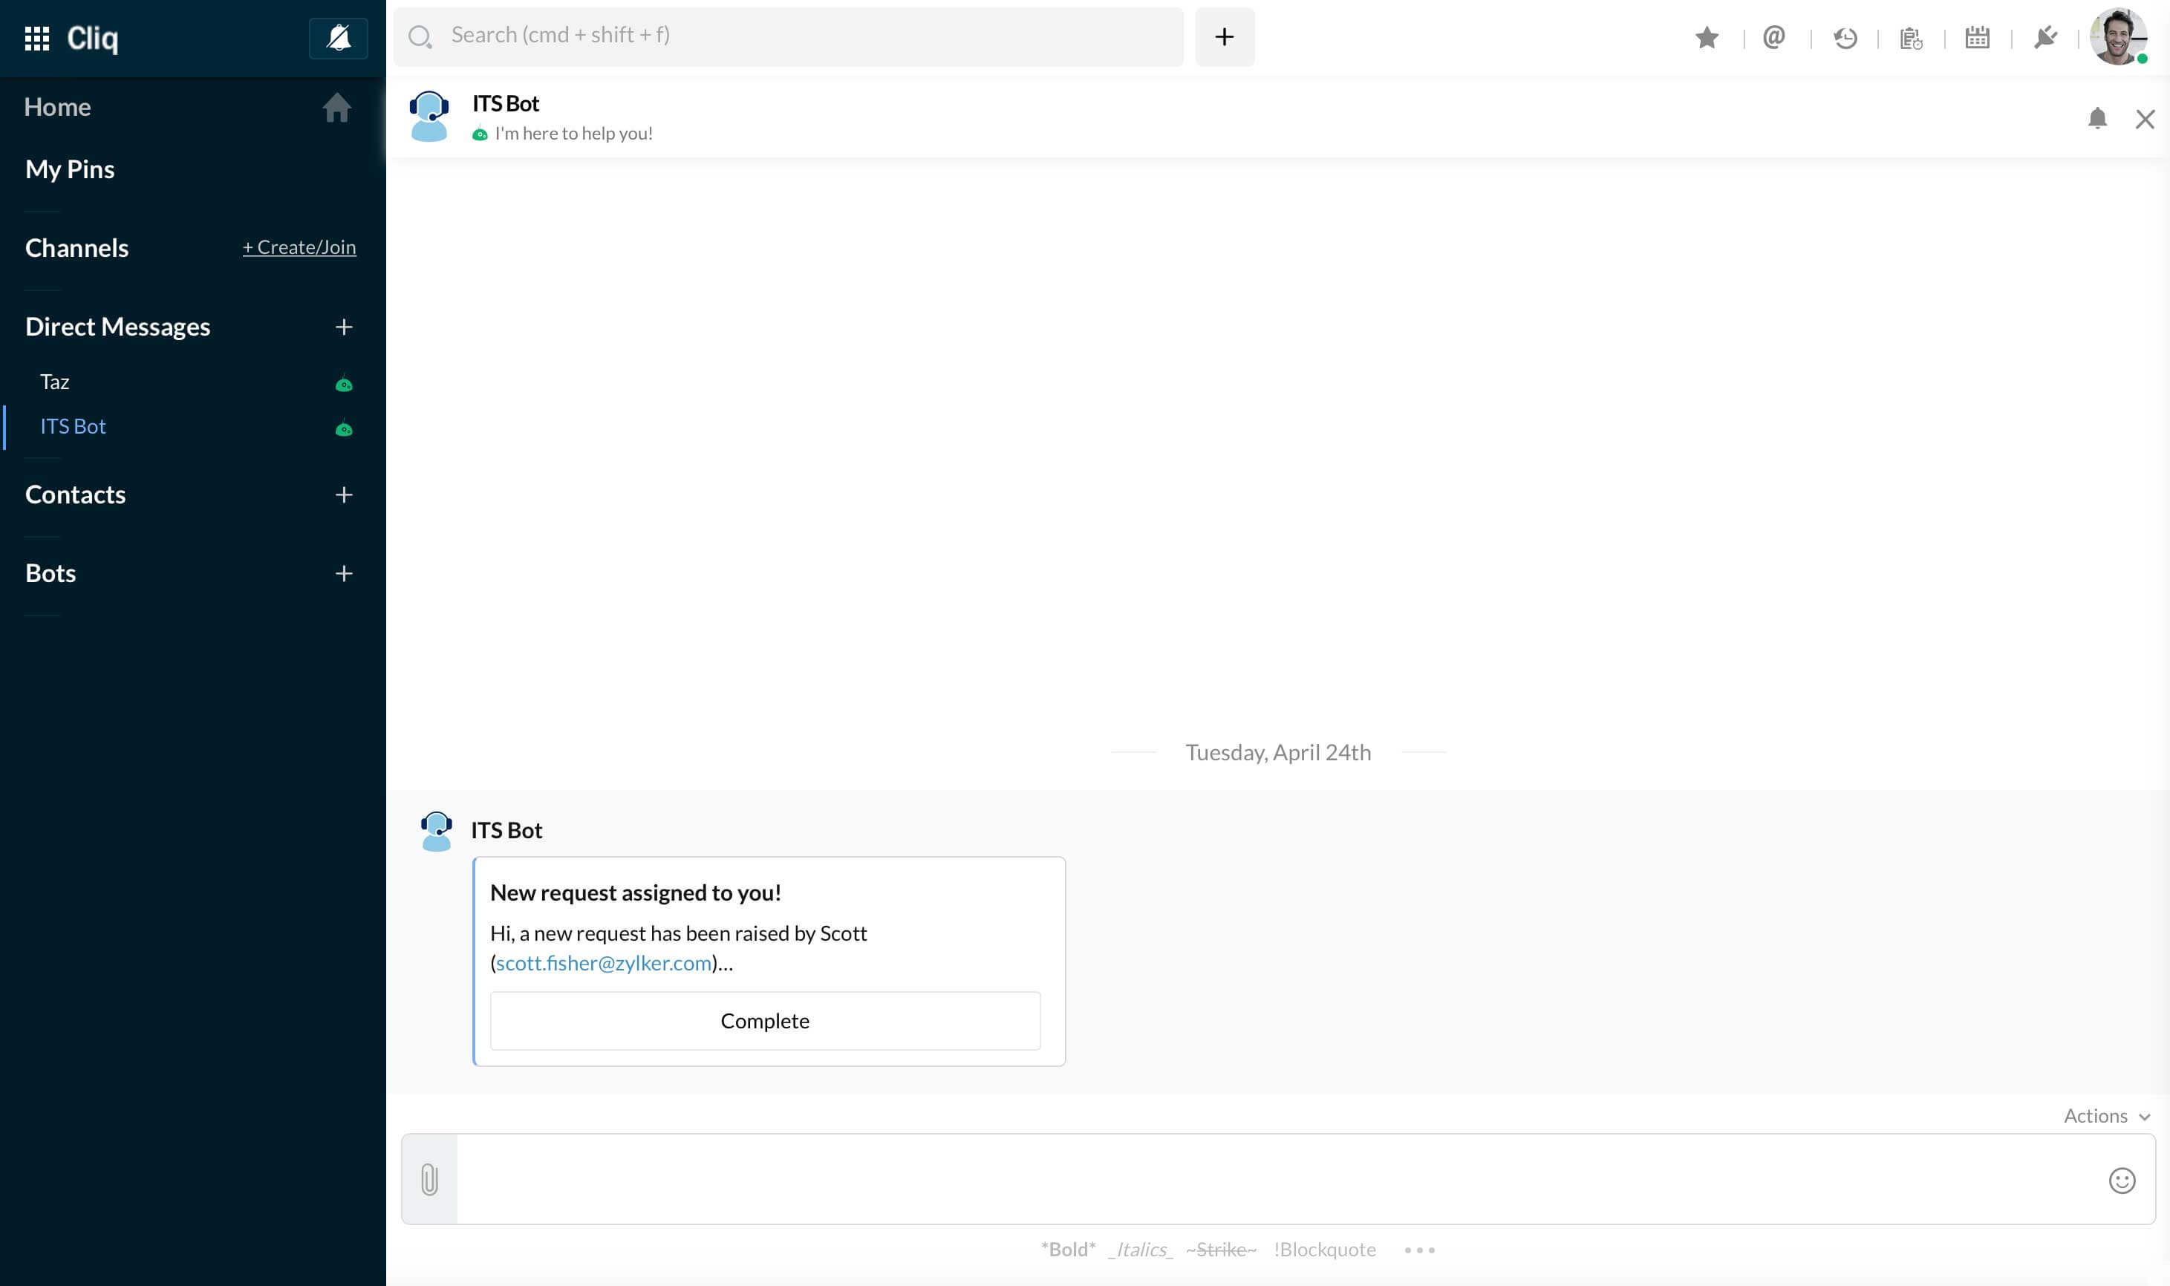Click the plus button beside search

(1224, 36)
